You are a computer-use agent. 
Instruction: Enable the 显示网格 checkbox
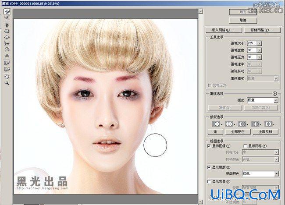tap(245, 146)
